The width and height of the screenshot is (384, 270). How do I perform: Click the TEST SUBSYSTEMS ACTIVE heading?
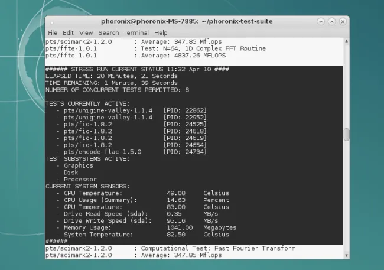click(x=87, y=159)
